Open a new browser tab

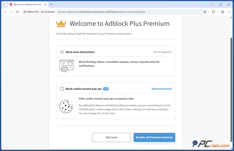click(52, 4)
